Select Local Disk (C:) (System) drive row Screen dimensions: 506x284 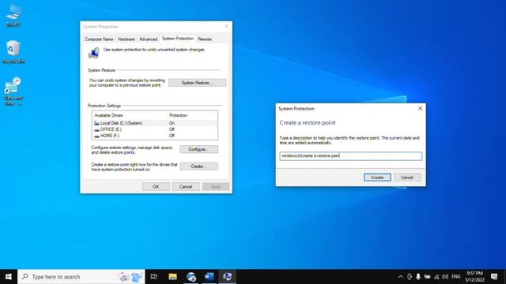(155, 123)
